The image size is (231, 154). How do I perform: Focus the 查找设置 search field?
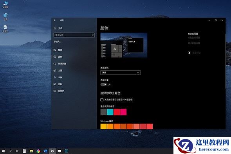74,35
